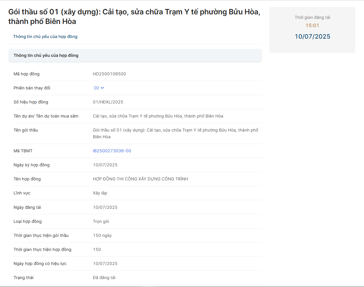The width and height of the screenshot is (364, 287).
Task: Open the IB2500273036-00 bid notice link
Action: point(112,151)
